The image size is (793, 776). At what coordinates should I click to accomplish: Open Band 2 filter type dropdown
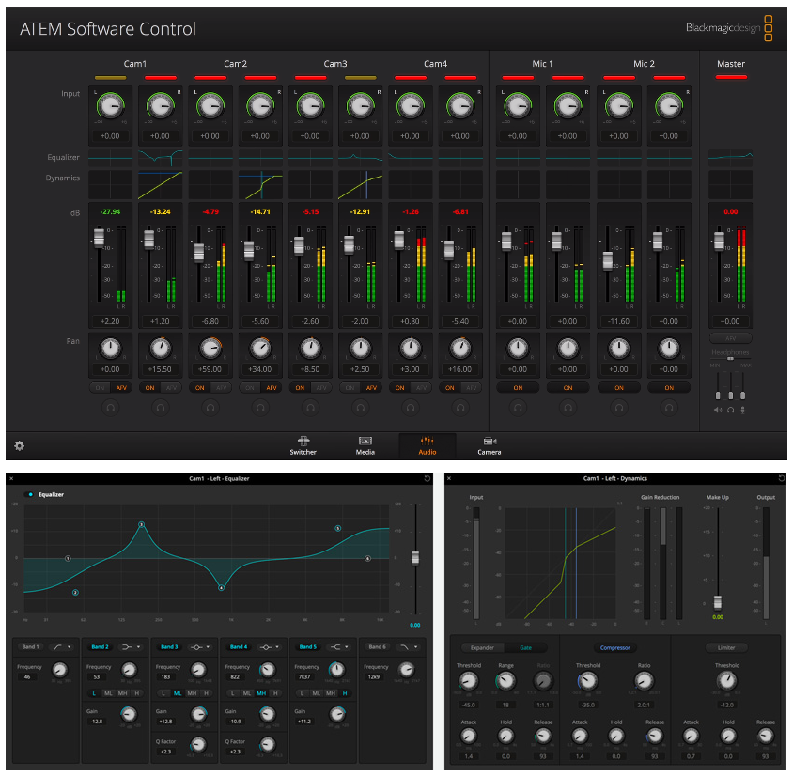coord(132,647)
